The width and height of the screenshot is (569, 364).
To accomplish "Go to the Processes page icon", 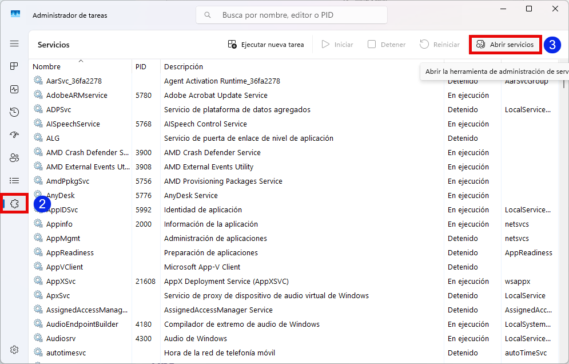I will click(14, 66).
